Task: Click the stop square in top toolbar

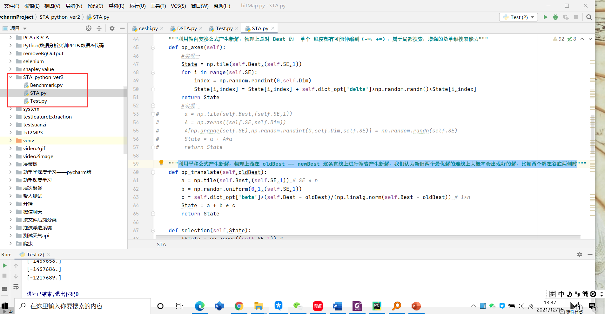Action: tap(576, 17)
